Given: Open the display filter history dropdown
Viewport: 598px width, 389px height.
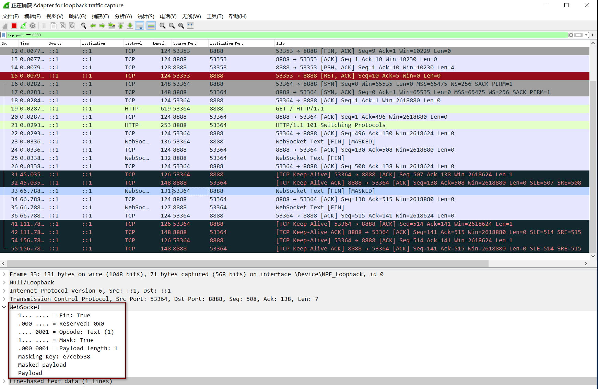Looking at the screenshot, I should pyautogui.click(x=586, y=35).
